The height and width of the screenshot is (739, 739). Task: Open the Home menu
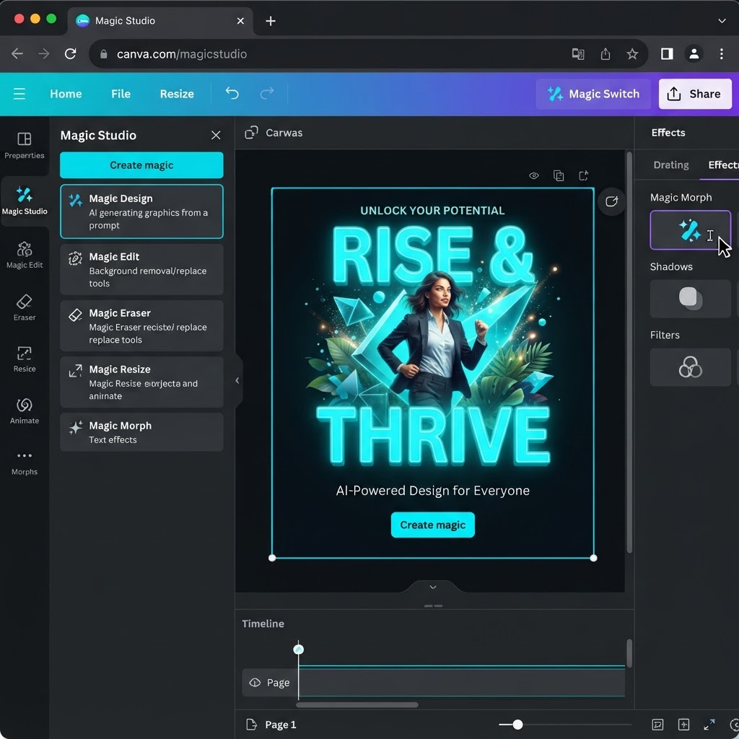(x=66, y=94)
